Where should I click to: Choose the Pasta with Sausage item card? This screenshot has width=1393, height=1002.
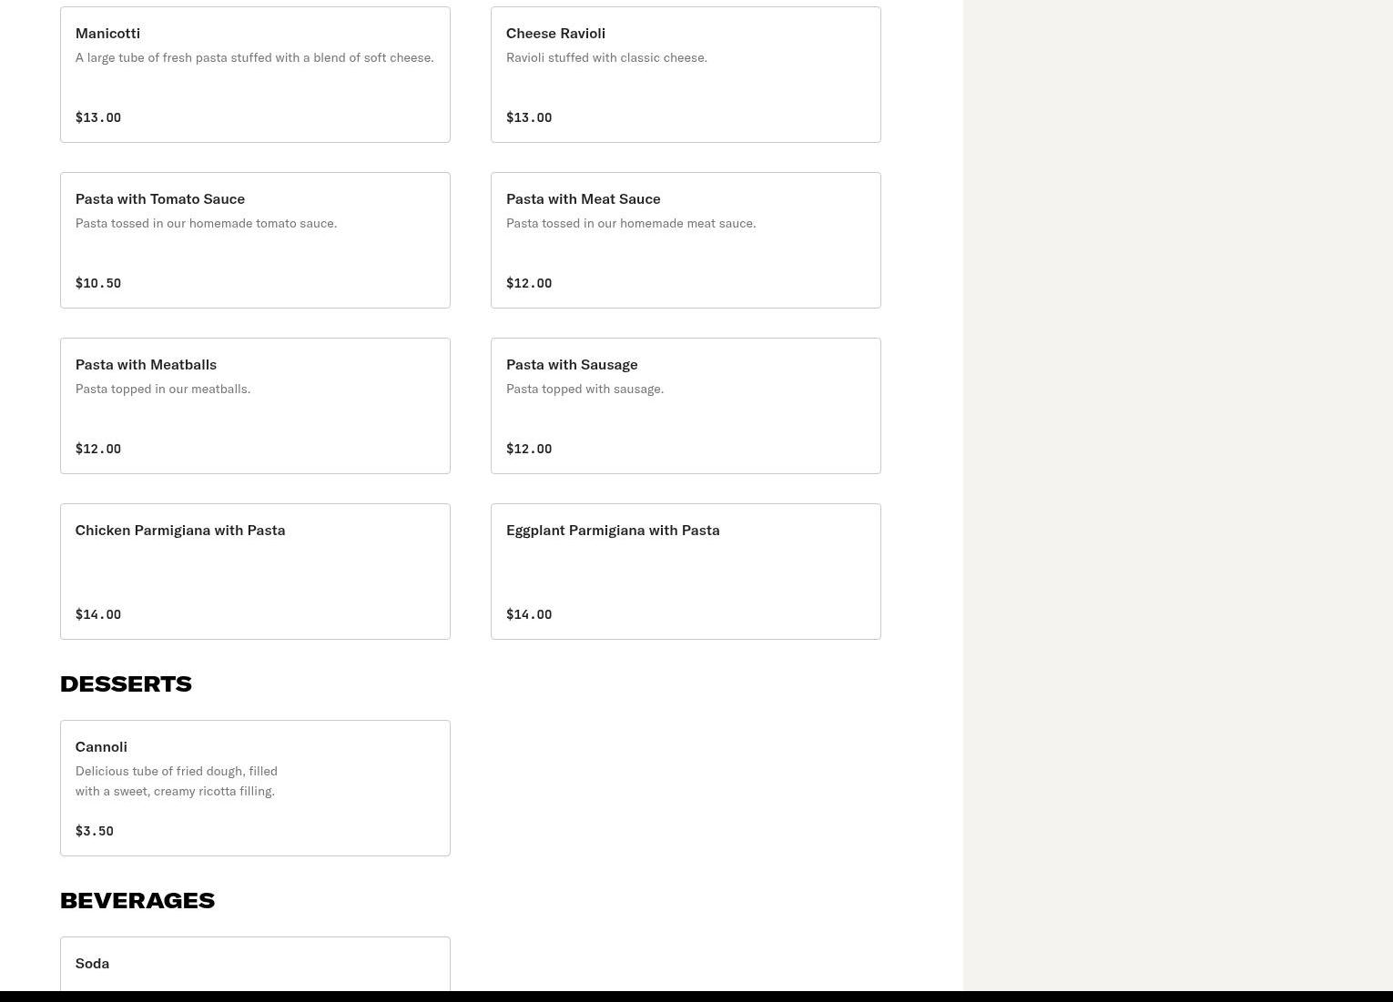(686, 406)
